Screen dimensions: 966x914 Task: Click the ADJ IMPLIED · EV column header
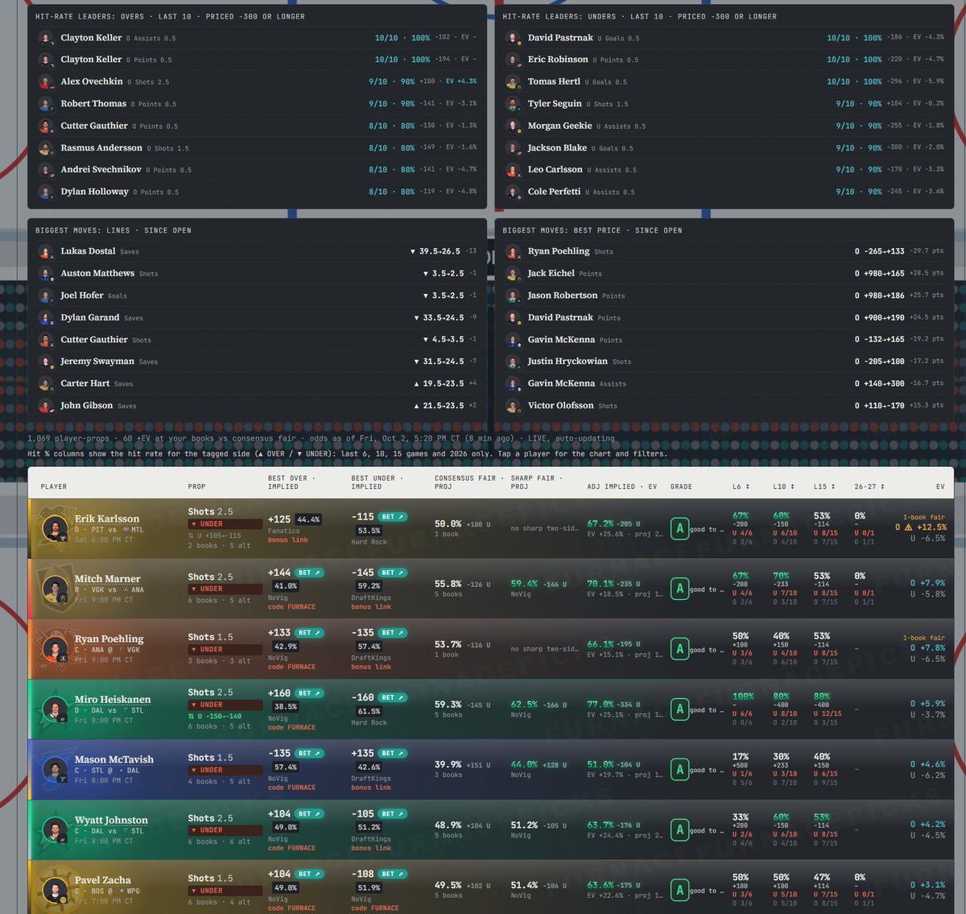(x=622, y=486)
